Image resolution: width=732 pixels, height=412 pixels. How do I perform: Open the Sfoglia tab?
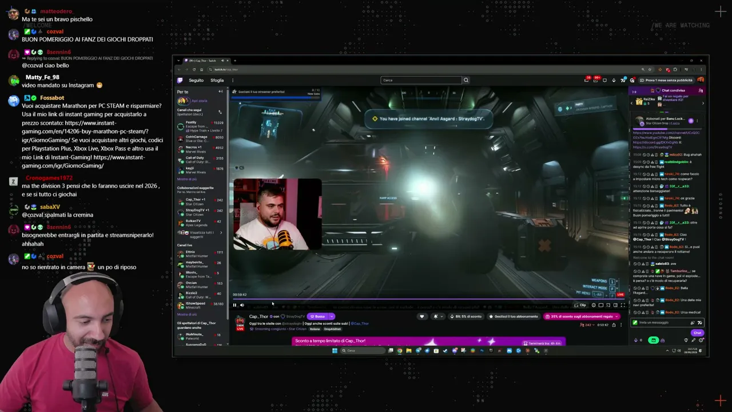217,80
